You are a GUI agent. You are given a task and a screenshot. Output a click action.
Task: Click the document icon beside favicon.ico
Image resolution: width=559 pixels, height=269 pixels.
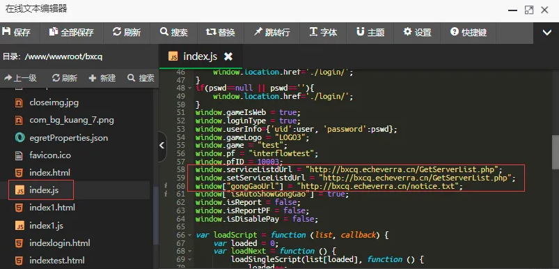click(x=19, y=155)
